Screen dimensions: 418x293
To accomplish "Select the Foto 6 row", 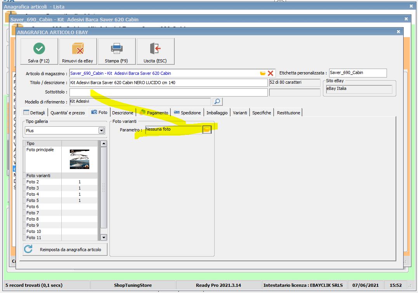I will (62, 207).
